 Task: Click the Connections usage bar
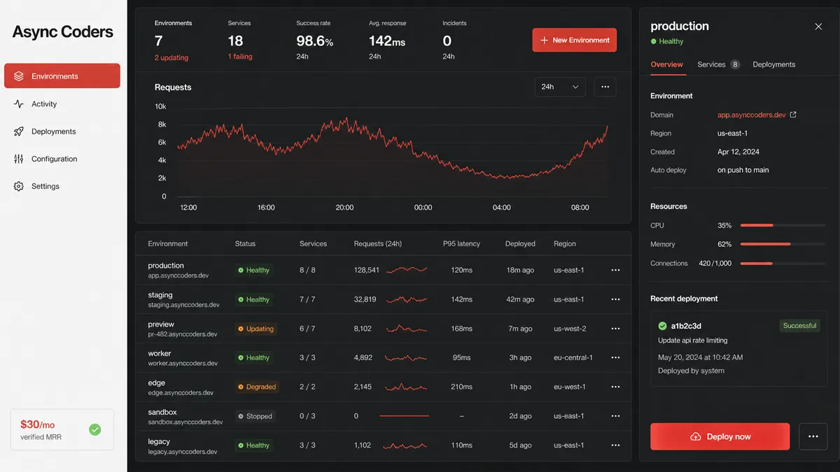tap(782, 263)
